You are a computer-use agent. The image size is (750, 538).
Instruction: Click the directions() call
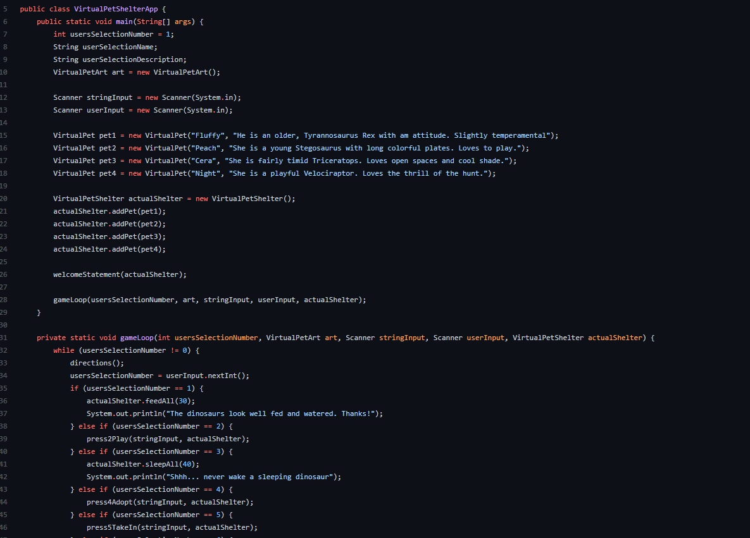coord(97,363)
